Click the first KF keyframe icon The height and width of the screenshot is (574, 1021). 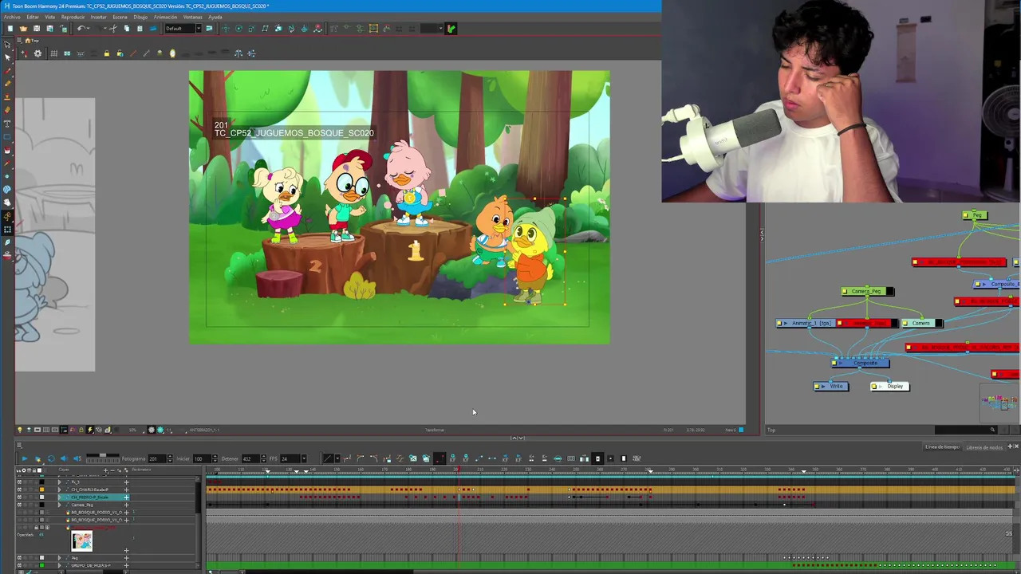[x=453, y=458]
